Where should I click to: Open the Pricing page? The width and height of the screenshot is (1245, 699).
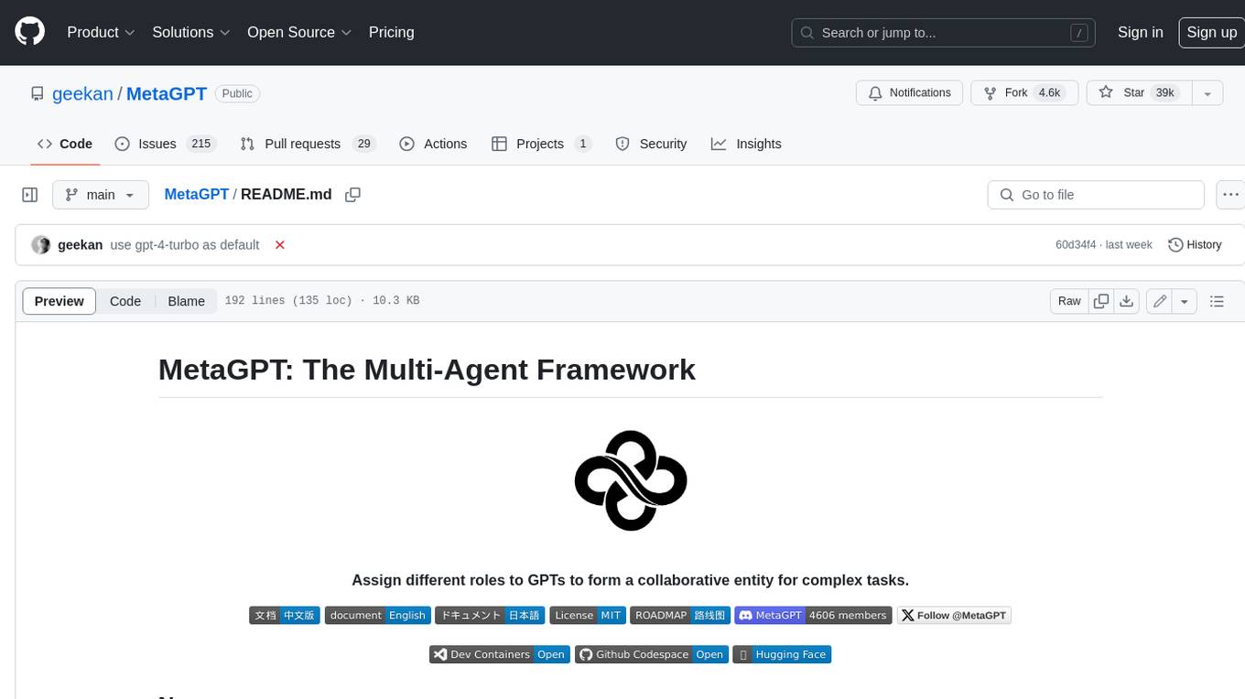point(391,32)
